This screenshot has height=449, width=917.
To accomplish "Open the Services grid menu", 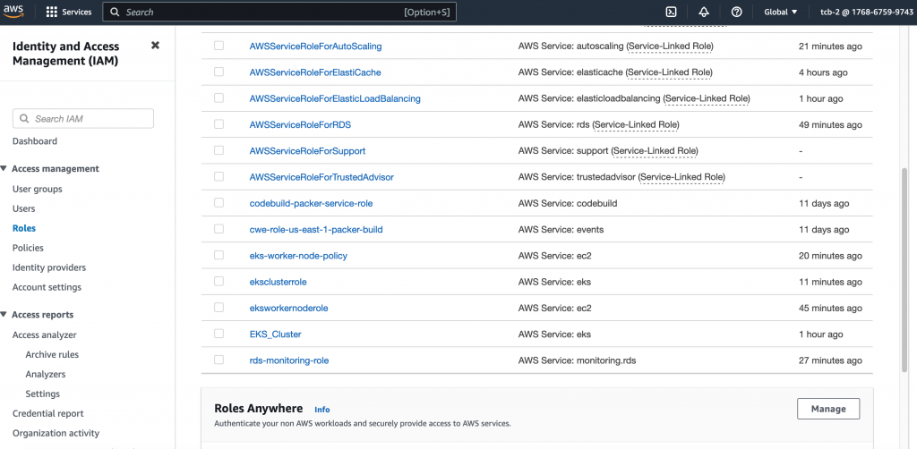I will (68, 13).
